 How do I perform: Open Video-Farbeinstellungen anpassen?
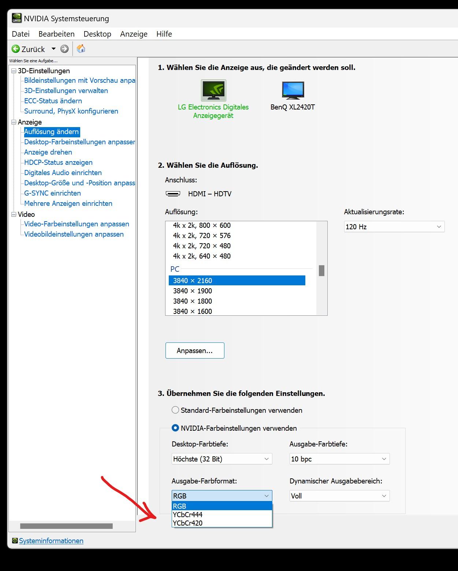click(77, 224)
